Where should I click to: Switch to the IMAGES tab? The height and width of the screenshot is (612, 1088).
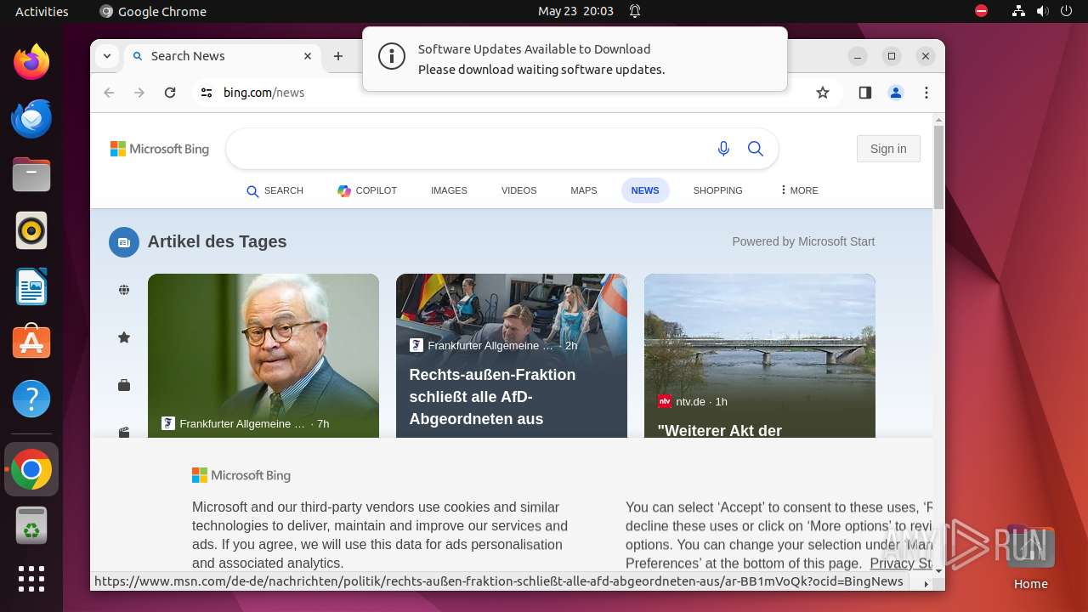(449, 190)
